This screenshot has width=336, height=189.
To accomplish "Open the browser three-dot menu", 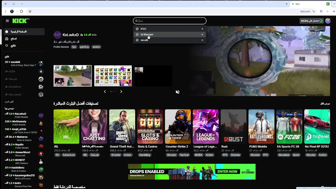I will coord(6,11).
